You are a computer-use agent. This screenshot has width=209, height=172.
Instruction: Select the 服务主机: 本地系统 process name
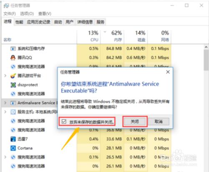coord(37,112)
